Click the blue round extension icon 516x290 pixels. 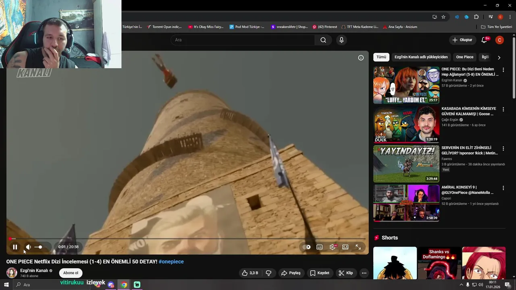(466, 17)
